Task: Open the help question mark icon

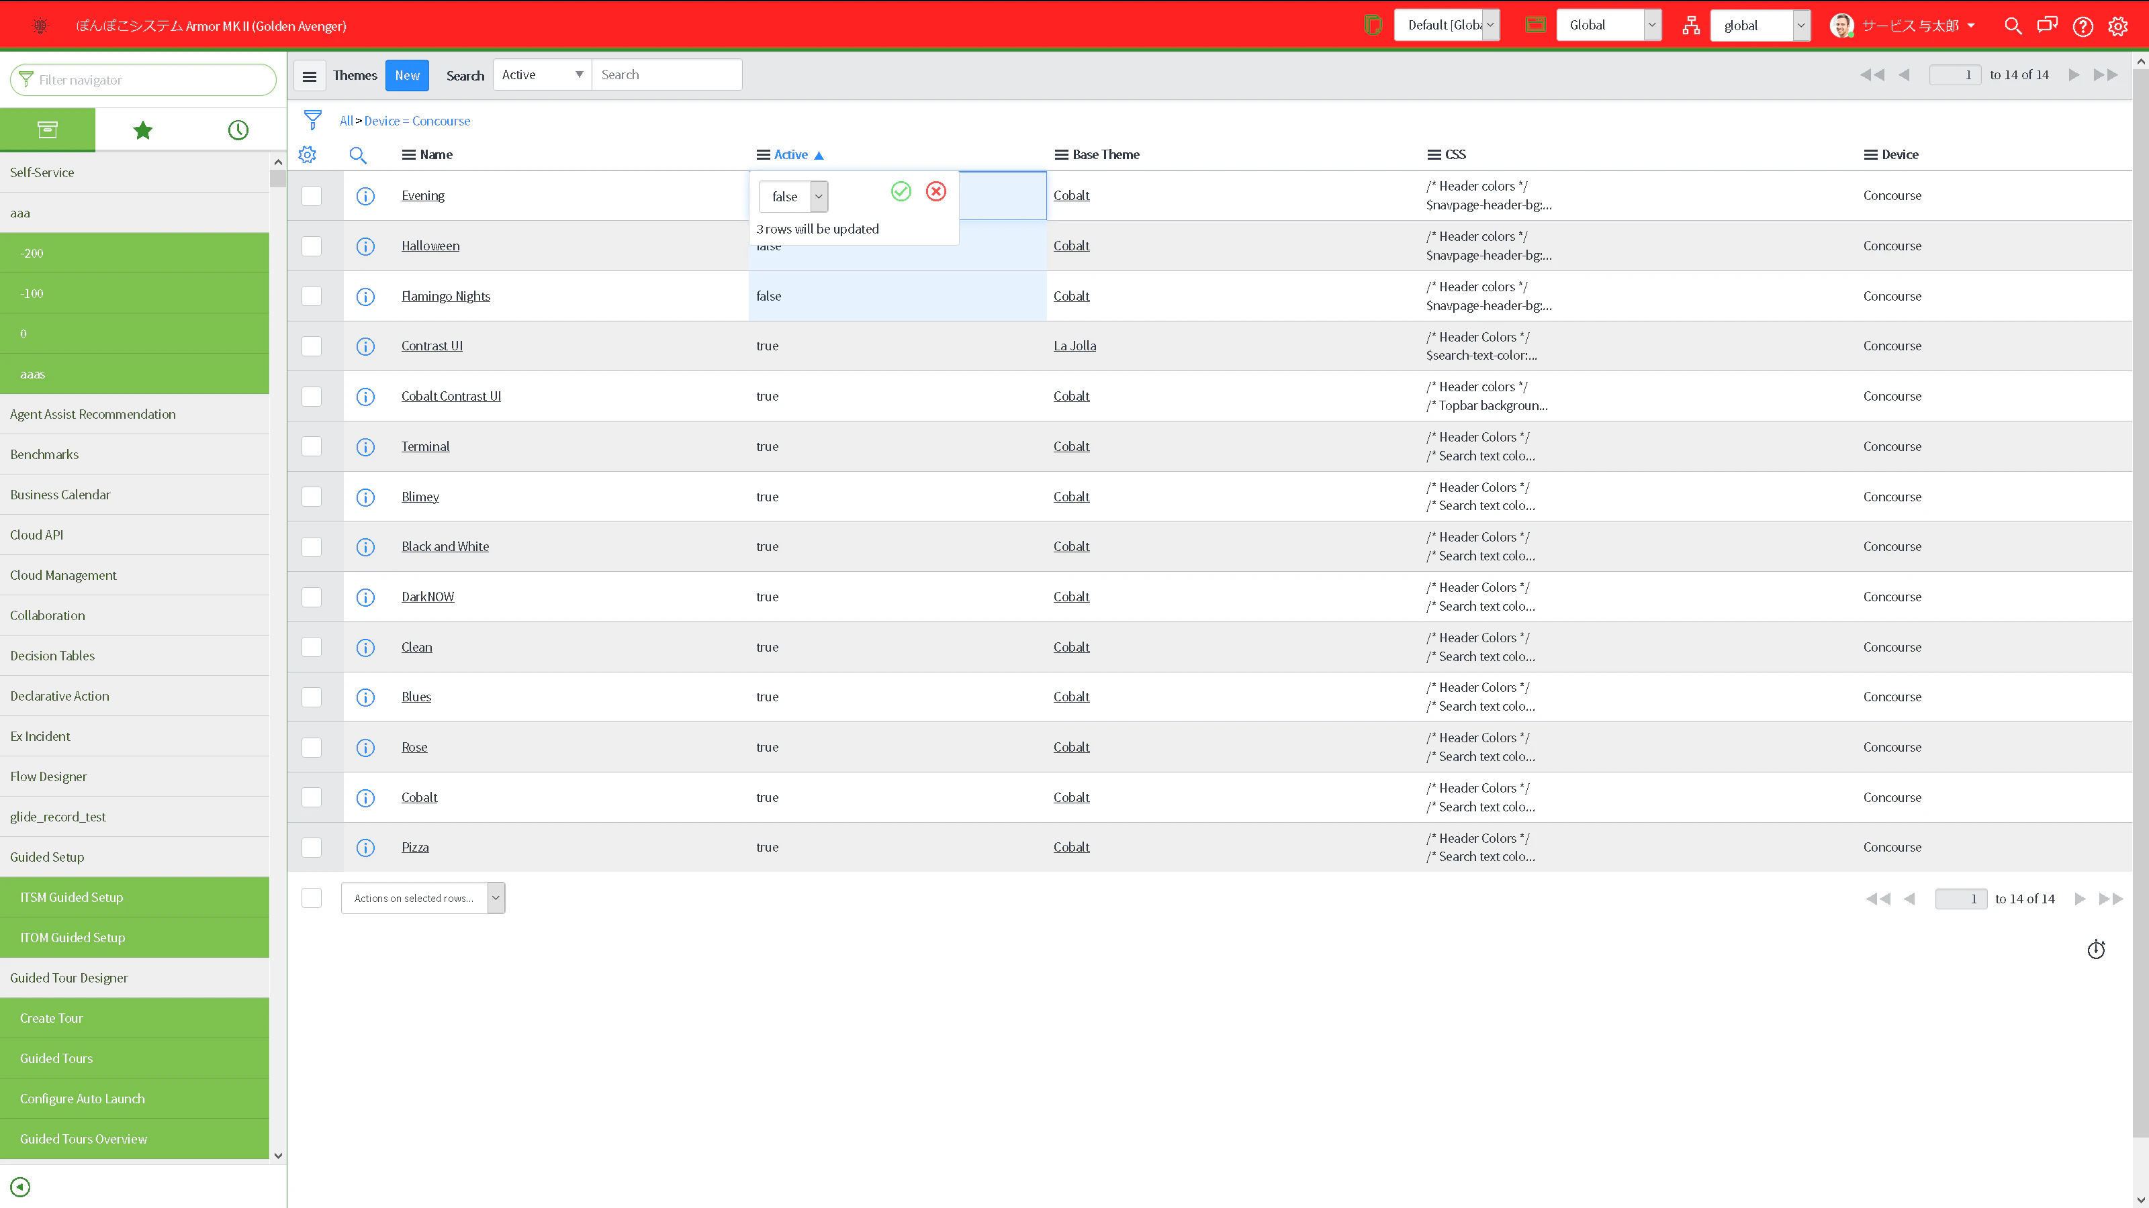Action: pyautogui.click(x=2083, y=26)
